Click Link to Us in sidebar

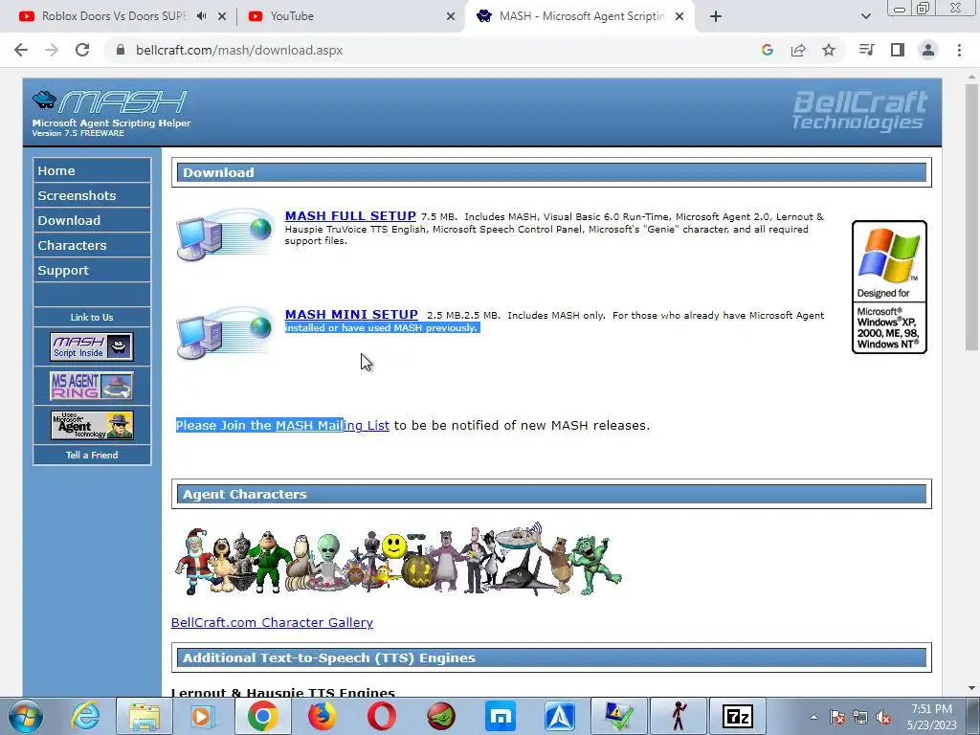[x=92, y=317]
